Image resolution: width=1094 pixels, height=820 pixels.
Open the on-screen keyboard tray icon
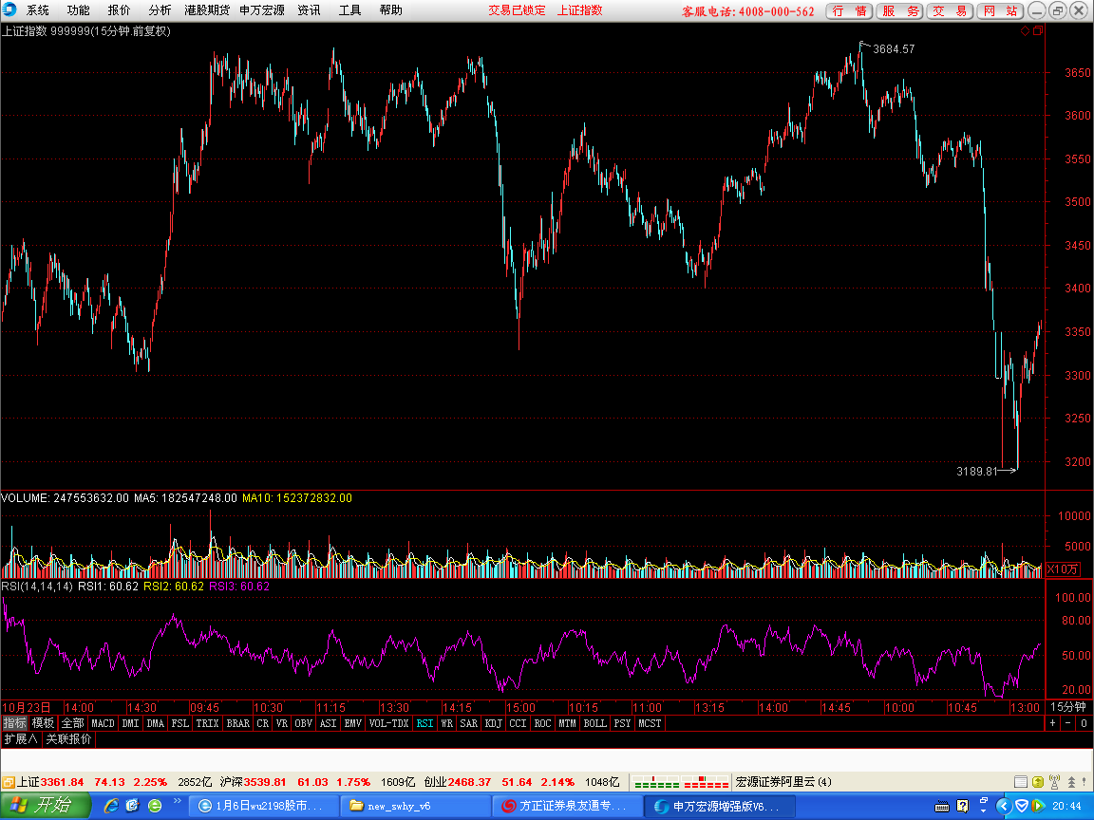[x=942, y=807]
